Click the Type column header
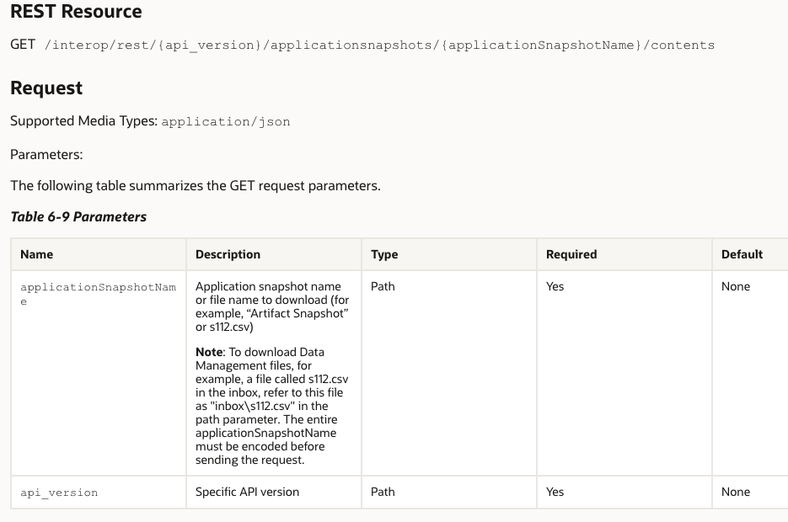The image size is (788, 522). [384, 254]
